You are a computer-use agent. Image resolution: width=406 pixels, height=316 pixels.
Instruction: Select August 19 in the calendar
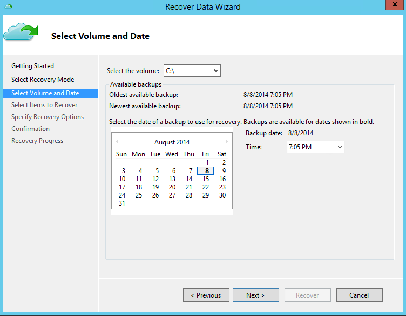pos(155,187)
